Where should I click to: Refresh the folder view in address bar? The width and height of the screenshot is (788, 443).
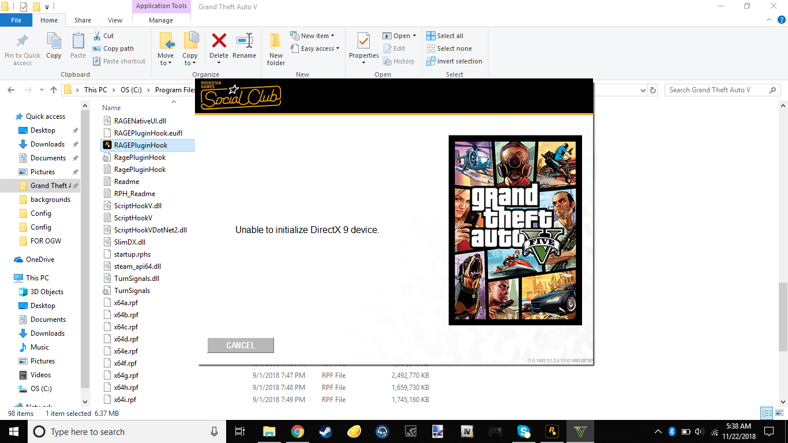tap(653, 90)
